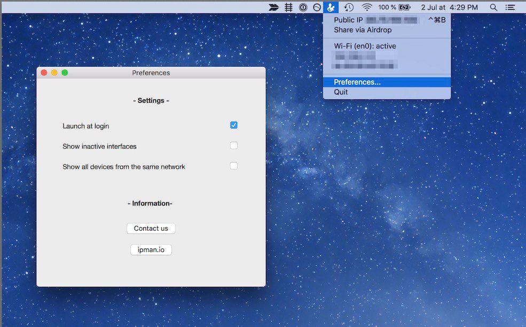Viewport: 526px width, 327px height.
Task: Click the Preferences window title bar
Action: (151, 73)
